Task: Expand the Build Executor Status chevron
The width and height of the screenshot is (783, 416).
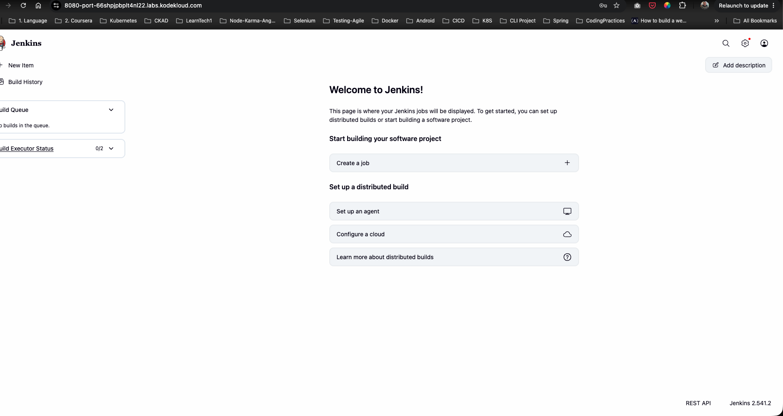Action: pyautogui.click(x=111, y=149)
